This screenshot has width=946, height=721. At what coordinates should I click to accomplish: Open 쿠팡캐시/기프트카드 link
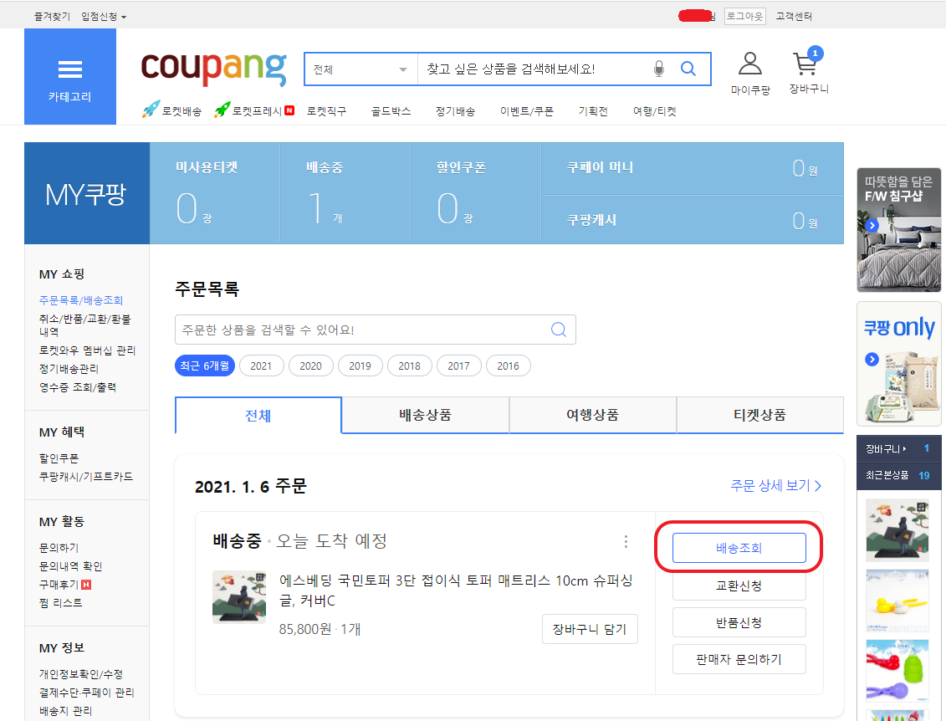tap(85, 476)
